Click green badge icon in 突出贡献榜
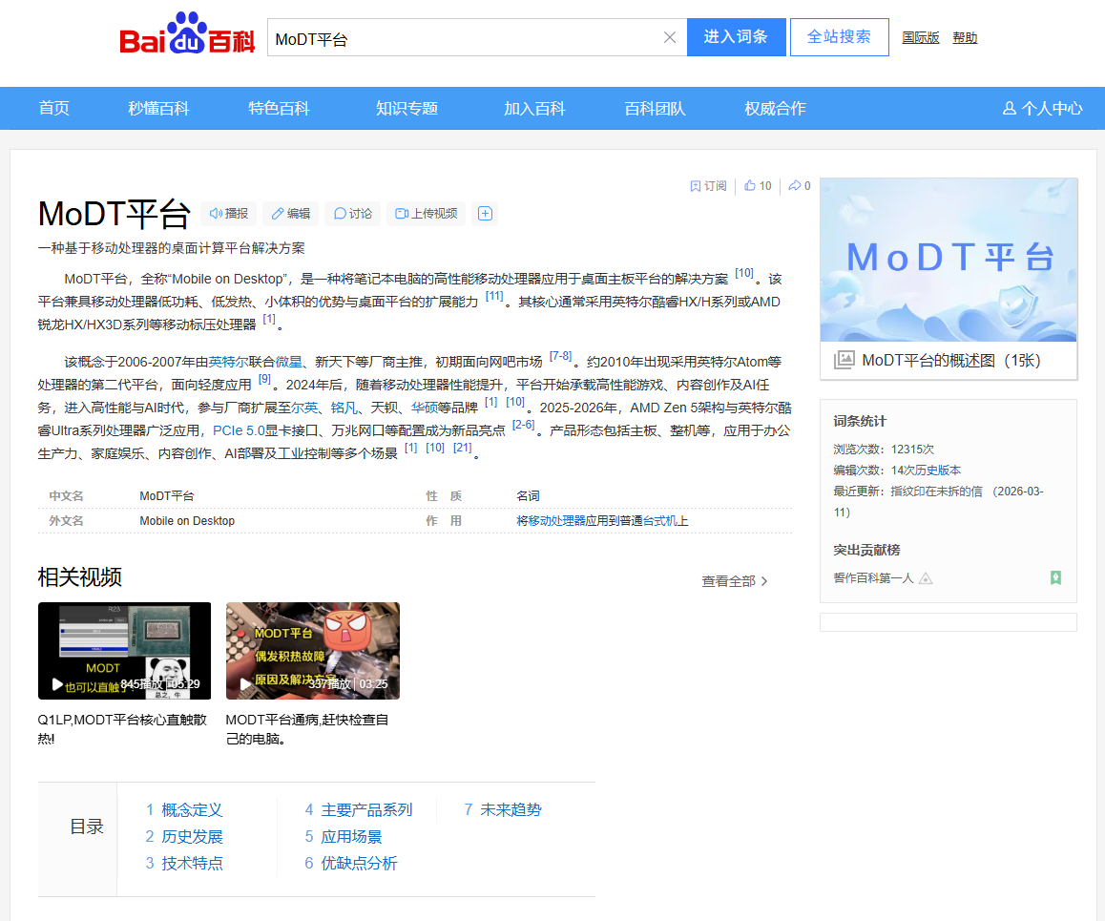1105x921 pixels. (x=1055, y=577)
